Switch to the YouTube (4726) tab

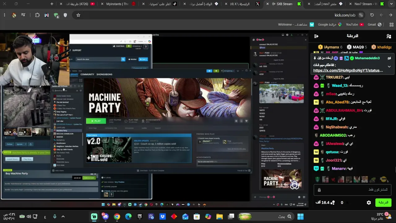tap(78, 4)
